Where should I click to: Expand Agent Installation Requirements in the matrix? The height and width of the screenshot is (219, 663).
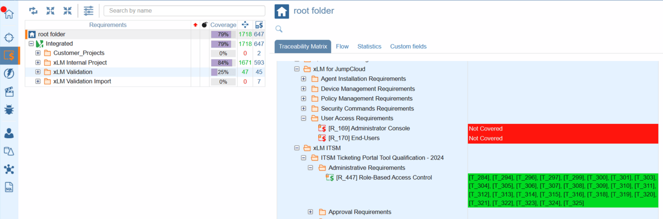303,79
